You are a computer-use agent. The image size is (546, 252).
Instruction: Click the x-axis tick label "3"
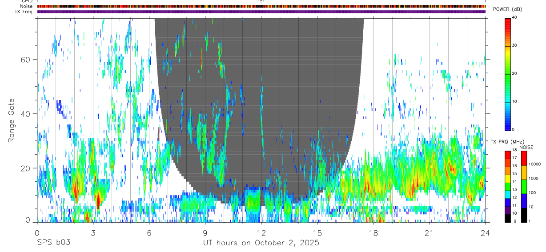93,233
